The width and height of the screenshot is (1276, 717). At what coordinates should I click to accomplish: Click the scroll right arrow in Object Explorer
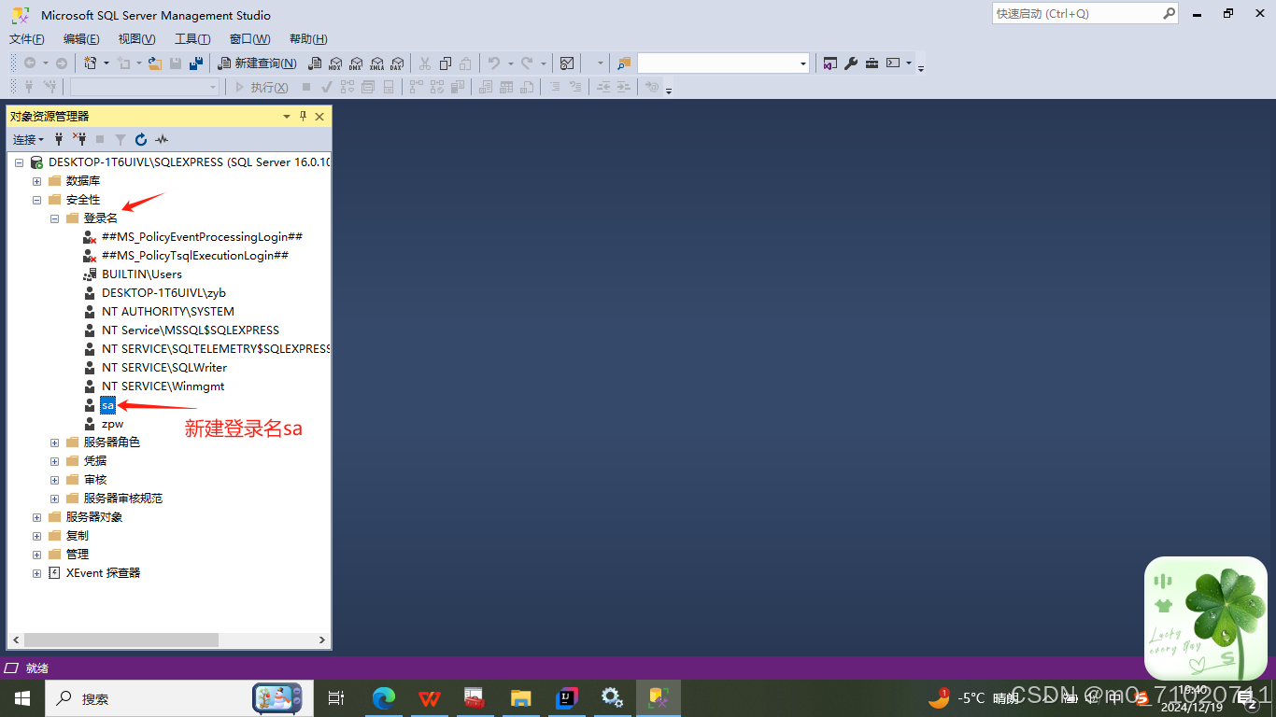pos(322,640)
